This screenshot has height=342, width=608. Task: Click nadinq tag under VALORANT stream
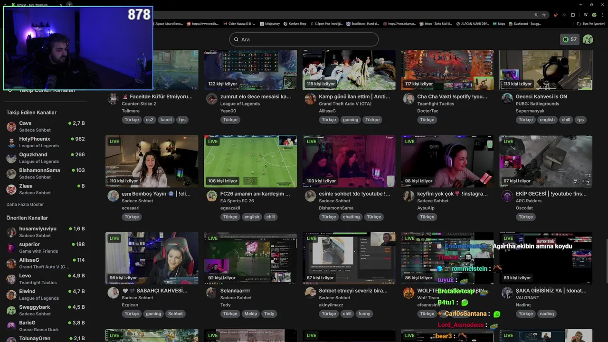pyautogui.click(x=547, y=313)
